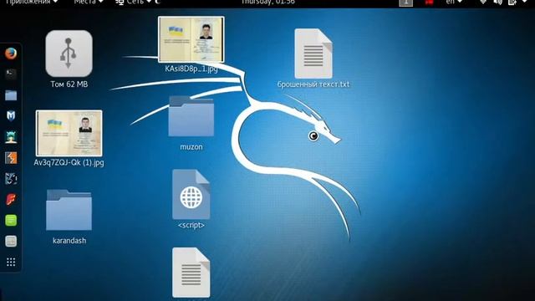Open the Maltego dock icon
Viewport: 535px width, 301px height.
click(11, 179)
